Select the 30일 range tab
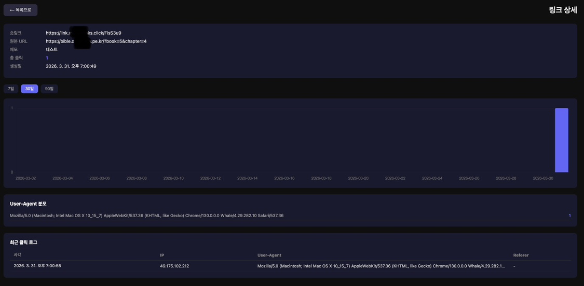 click(x=29, y=89)
